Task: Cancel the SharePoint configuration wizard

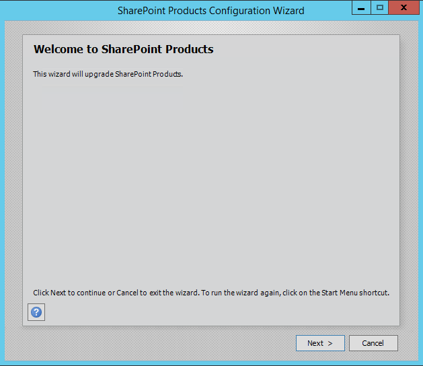Action: 373,343
